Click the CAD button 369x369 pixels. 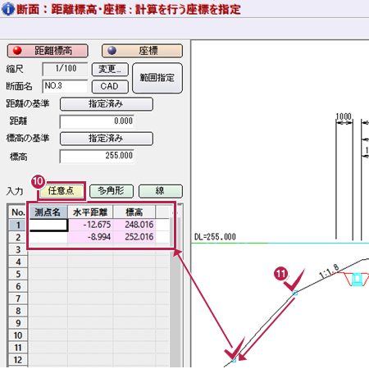[110, 87]
